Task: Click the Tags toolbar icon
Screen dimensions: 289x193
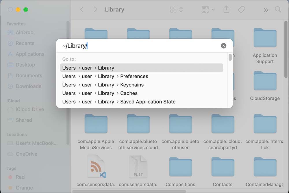Action: (241, 10)
